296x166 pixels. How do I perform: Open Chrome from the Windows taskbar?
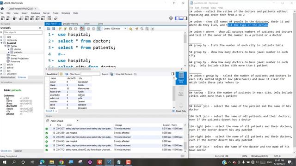click(61, 162)
